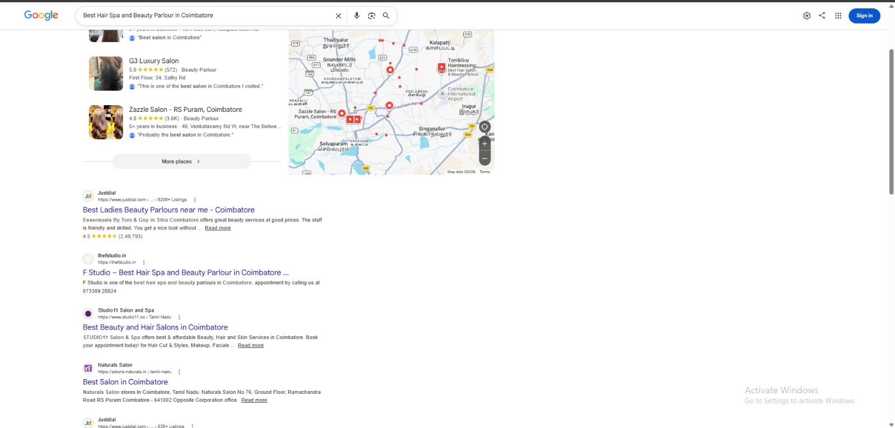Open Best Beauty and Hair Salons in Coimbatore
The height and width of the screenshot is (428, 895).
(x=156, y=327)
